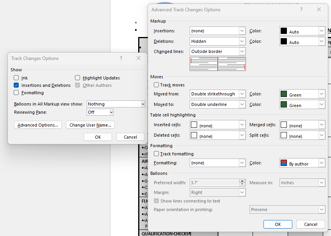
Task: Open the Deletions color picker
Action: [x=302, y=41]
